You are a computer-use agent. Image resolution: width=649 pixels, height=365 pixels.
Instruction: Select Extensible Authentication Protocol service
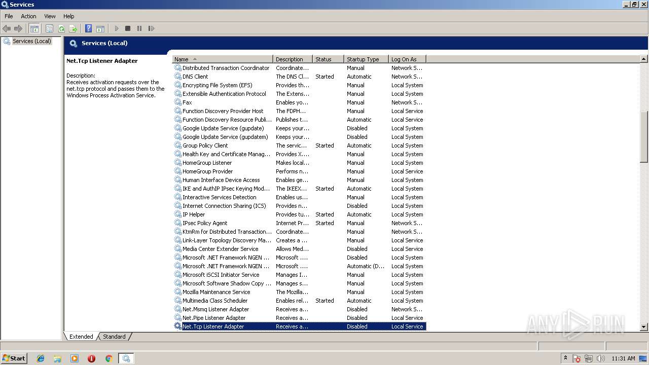pos(299,94)
